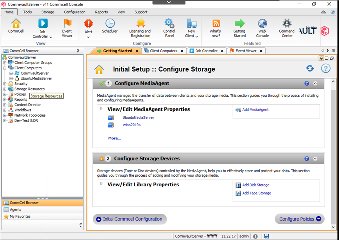Close the Job Controller tab

(222, 51)
